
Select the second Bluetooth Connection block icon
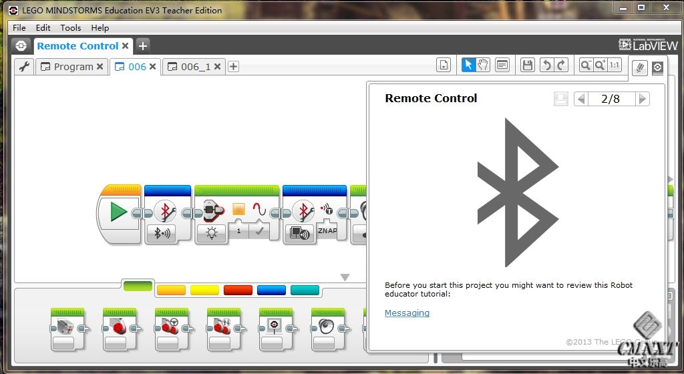(x=303, y=211)
